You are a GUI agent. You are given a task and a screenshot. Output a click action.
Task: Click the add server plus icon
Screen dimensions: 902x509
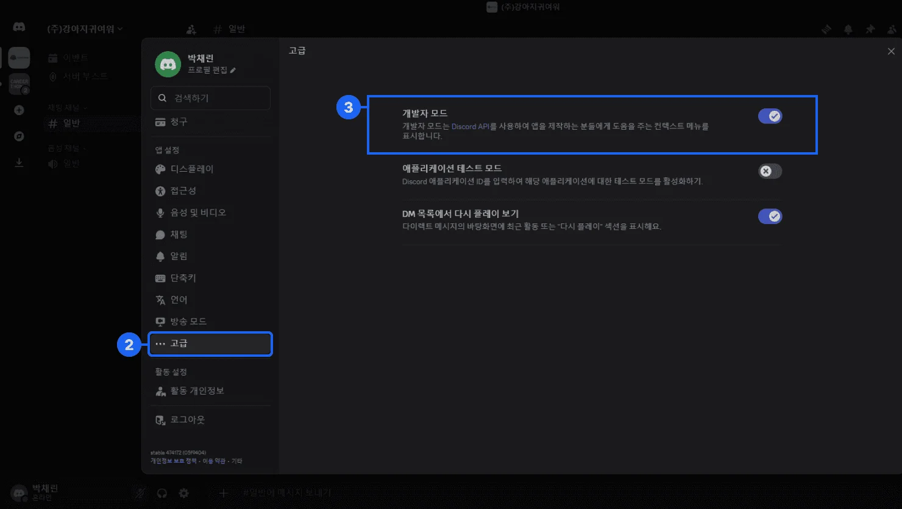pyautogui.click(x=19, y=110)
